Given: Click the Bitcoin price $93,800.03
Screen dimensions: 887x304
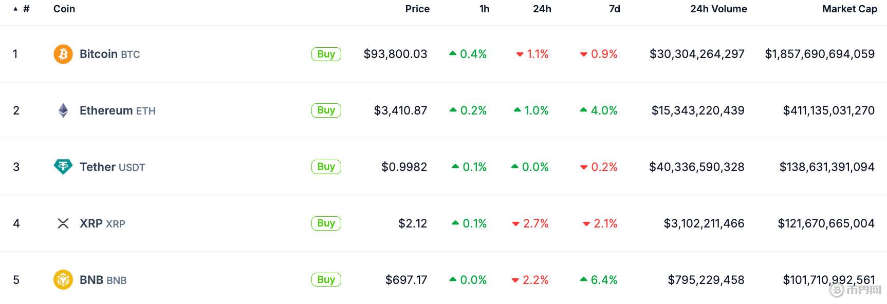Looking at the screenshot, I should click(395, 54).
